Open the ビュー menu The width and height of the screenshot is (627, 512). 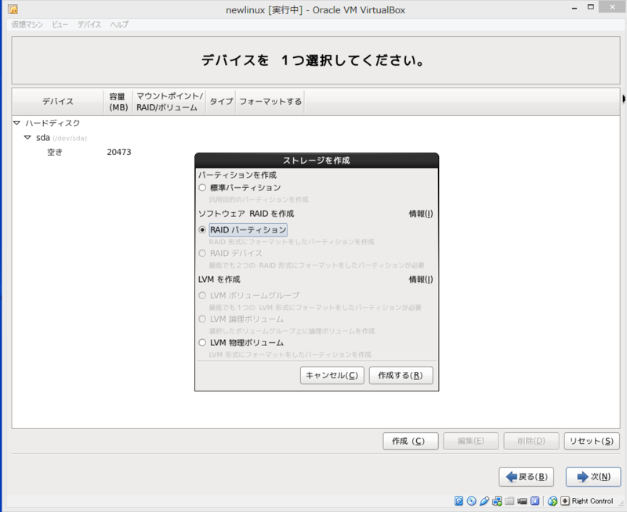tap(60, 24)
